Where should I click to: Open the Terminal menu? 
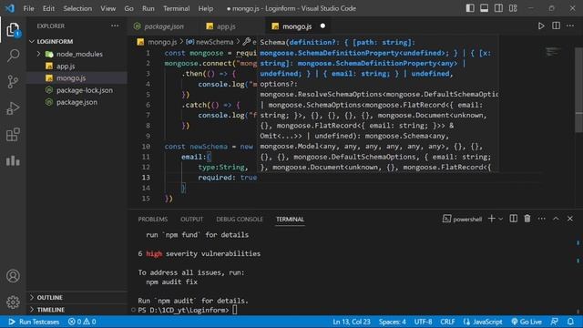[x=176, y=8]
